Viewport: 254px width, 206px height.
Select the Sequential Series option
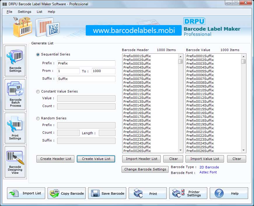click(38, 55)
